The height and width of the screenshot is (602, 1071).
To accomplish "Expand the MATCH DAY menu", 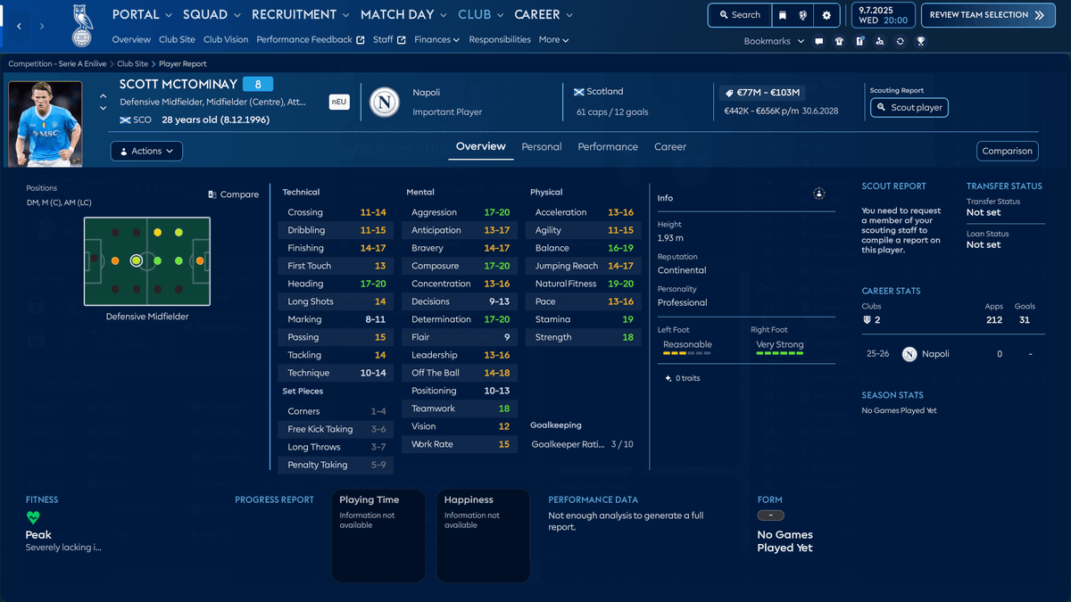I will [x=403, y=14].
